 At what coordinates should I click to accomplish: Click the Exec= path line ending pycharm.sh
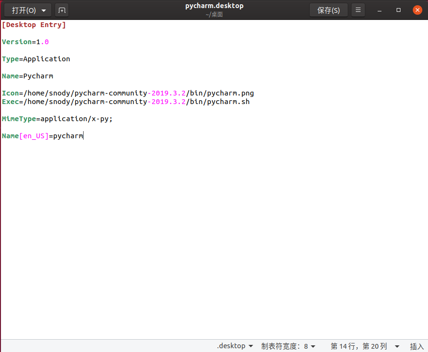pyautogui.click(x=126, y=102)
